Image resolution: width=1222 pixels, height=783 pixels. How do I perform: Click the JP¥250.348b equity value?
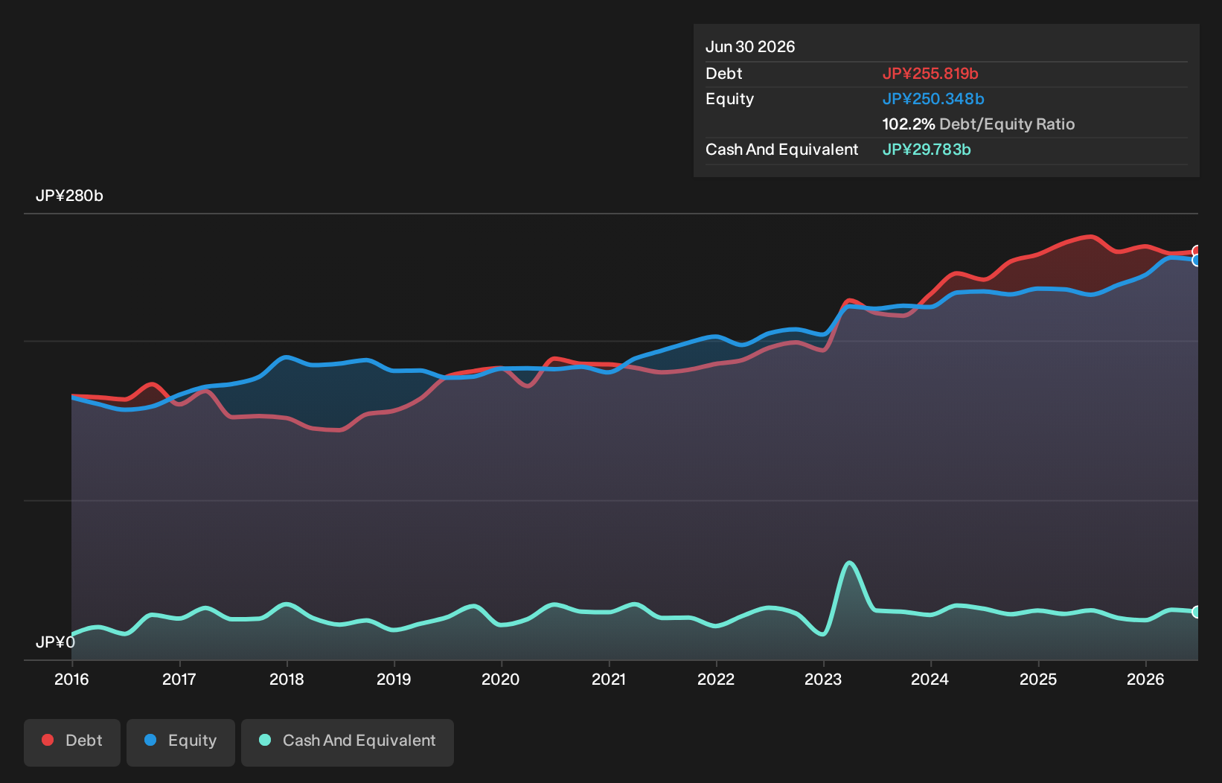[933, 99]
